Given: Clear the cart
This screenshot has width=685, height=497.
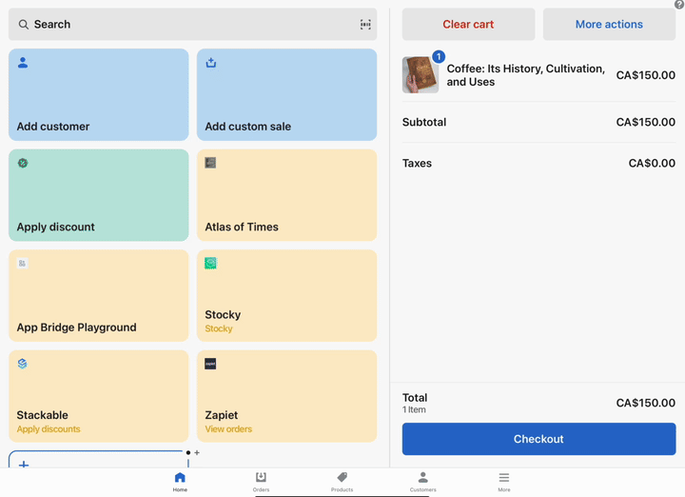Looking at the screenshot, I should click(468, 25).
